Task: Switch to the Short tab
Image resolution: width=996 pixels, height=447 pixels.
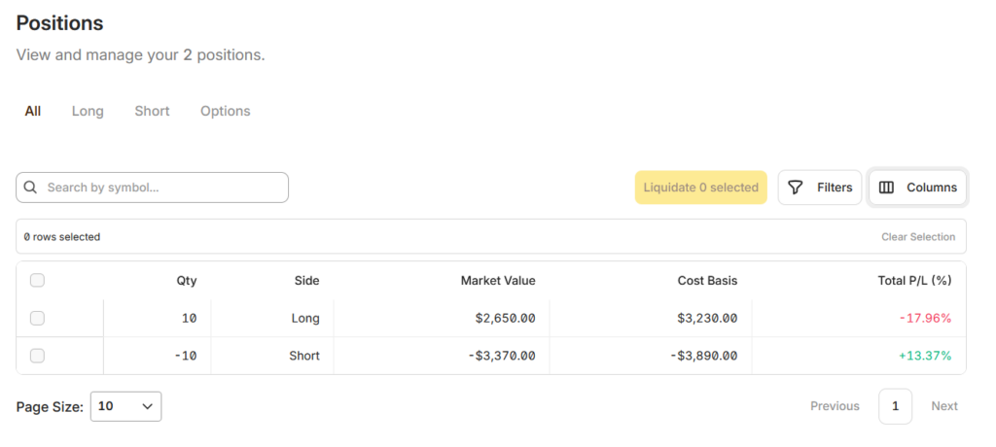Action: pyautogui.click(x=152, y=111)
